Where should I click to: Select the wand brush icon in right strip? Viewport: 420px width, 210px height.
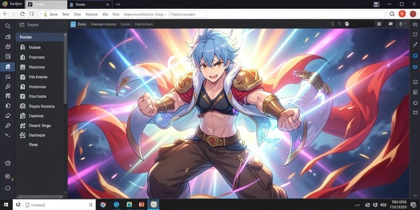(x=415, y=44)
